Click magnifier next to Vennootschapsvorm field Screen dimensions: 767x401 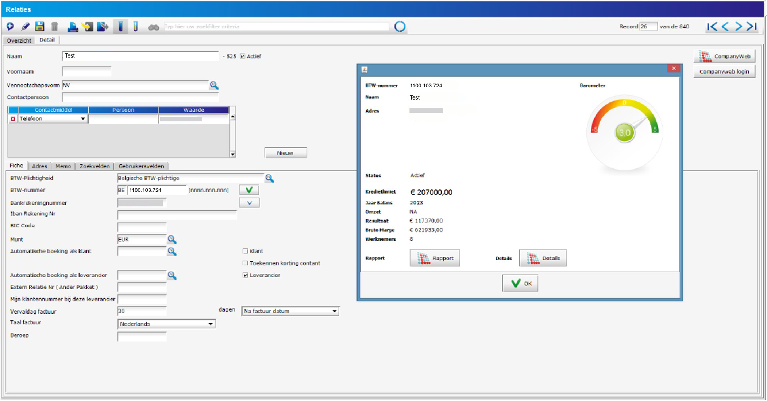pyautogui.click(x=214, y=85)
